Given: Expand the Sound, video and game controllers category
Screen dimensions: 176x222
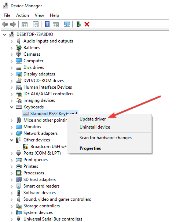Looking at the screenshot, I should (12, 200).
